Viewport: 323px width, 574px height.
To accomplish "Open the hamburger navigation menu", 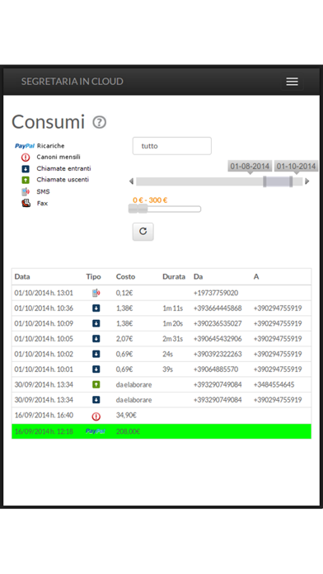I will coord(292,82).
